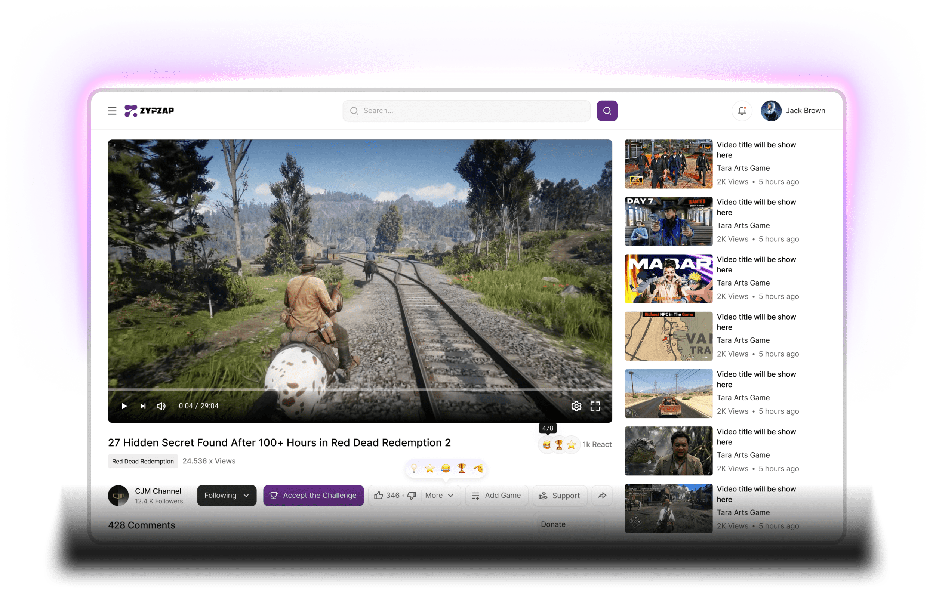933x589 pixels.
Task: Enter fullscreen mode
Action: click(595, 406)
